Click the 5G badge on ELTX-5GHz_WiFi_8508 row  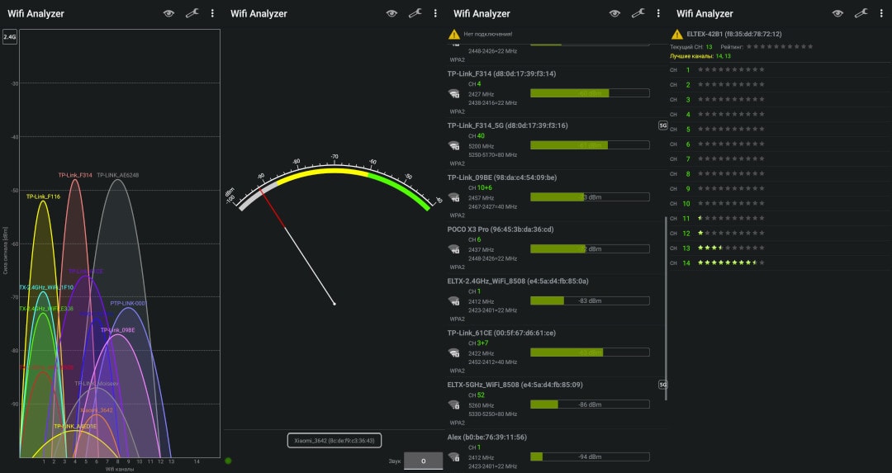[662, 385]
